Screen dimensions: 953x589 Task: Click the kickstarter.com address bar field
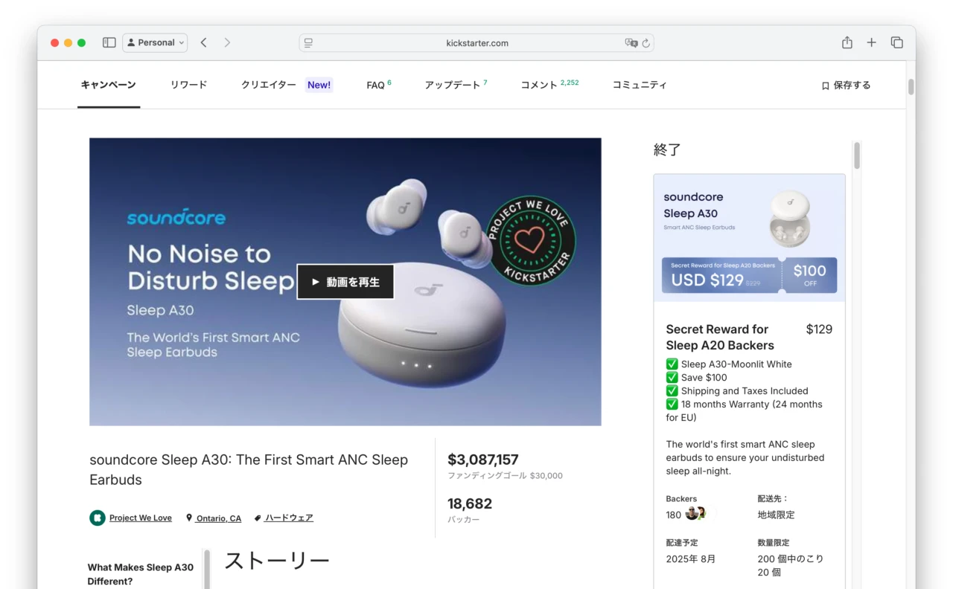pos(477,43)
